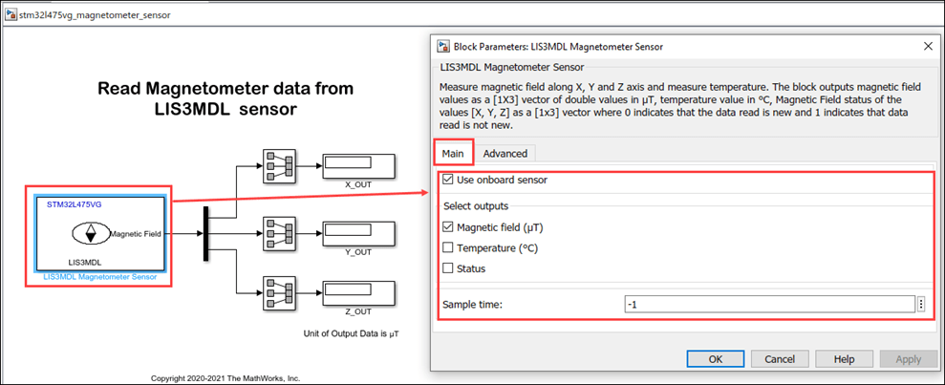Open the Sample time options menu button
Image resolution: width=945 pixels, height=385 pixels.
pyautogui.click(x=921, y=304)
